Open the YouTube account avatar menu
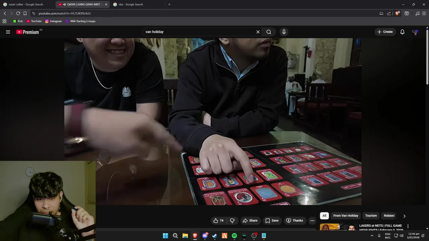429x241 pixels. pyautogui.click(x=415, y=32)
